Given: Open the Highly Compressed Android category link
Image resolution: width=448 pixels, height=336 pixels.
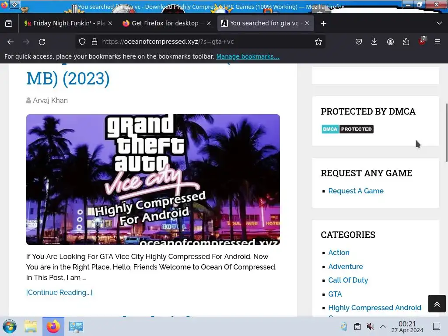Looking at the screenshot, I should 374,308.
